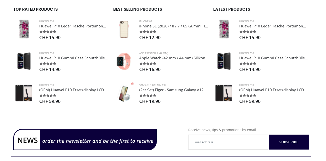Open the Huawei P10 Ersatzdisplay image under Top Rated

point(24,93)
